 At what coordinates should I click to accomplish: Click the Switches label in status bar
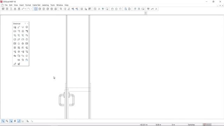point(191,125)
